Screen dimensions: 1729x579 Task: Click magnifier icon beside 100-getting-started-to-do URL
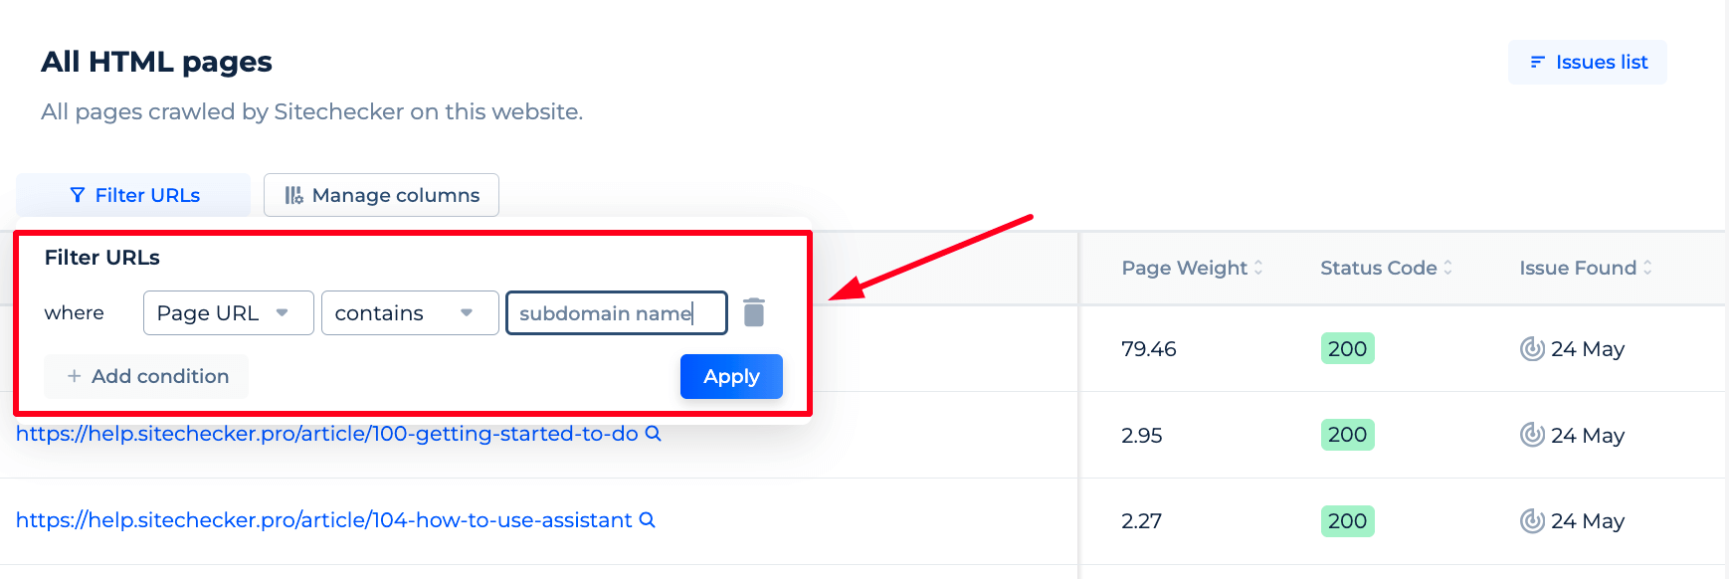point(654,434)
